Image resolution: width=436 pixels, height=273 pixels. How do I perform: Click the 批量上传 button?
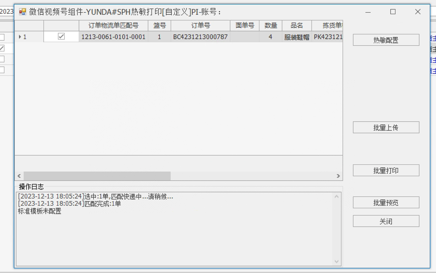[x=386, y=127]
